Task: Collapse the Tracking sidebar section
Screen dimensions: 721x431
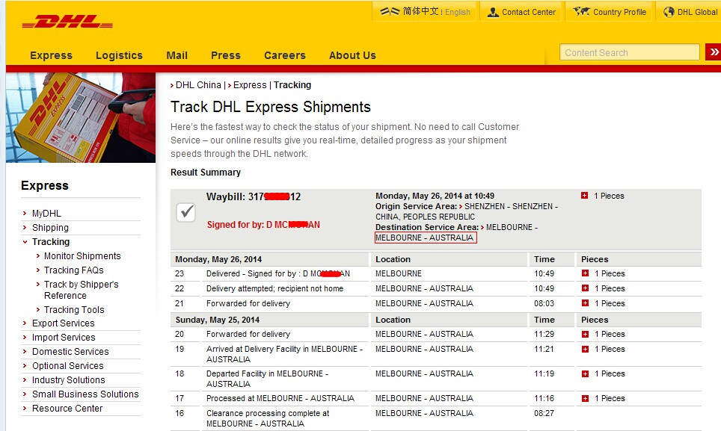Action: pos(25,242)
